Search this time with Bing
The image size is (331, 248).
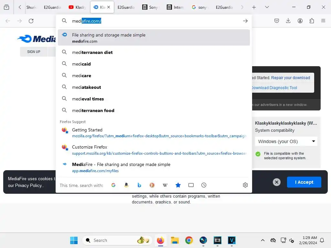tap(139, 185)
